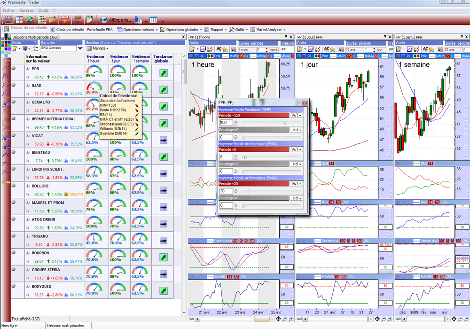Open the SRD Complet market combo arrow
Viewport: 470px width, 329px height.
click(80, 48)
